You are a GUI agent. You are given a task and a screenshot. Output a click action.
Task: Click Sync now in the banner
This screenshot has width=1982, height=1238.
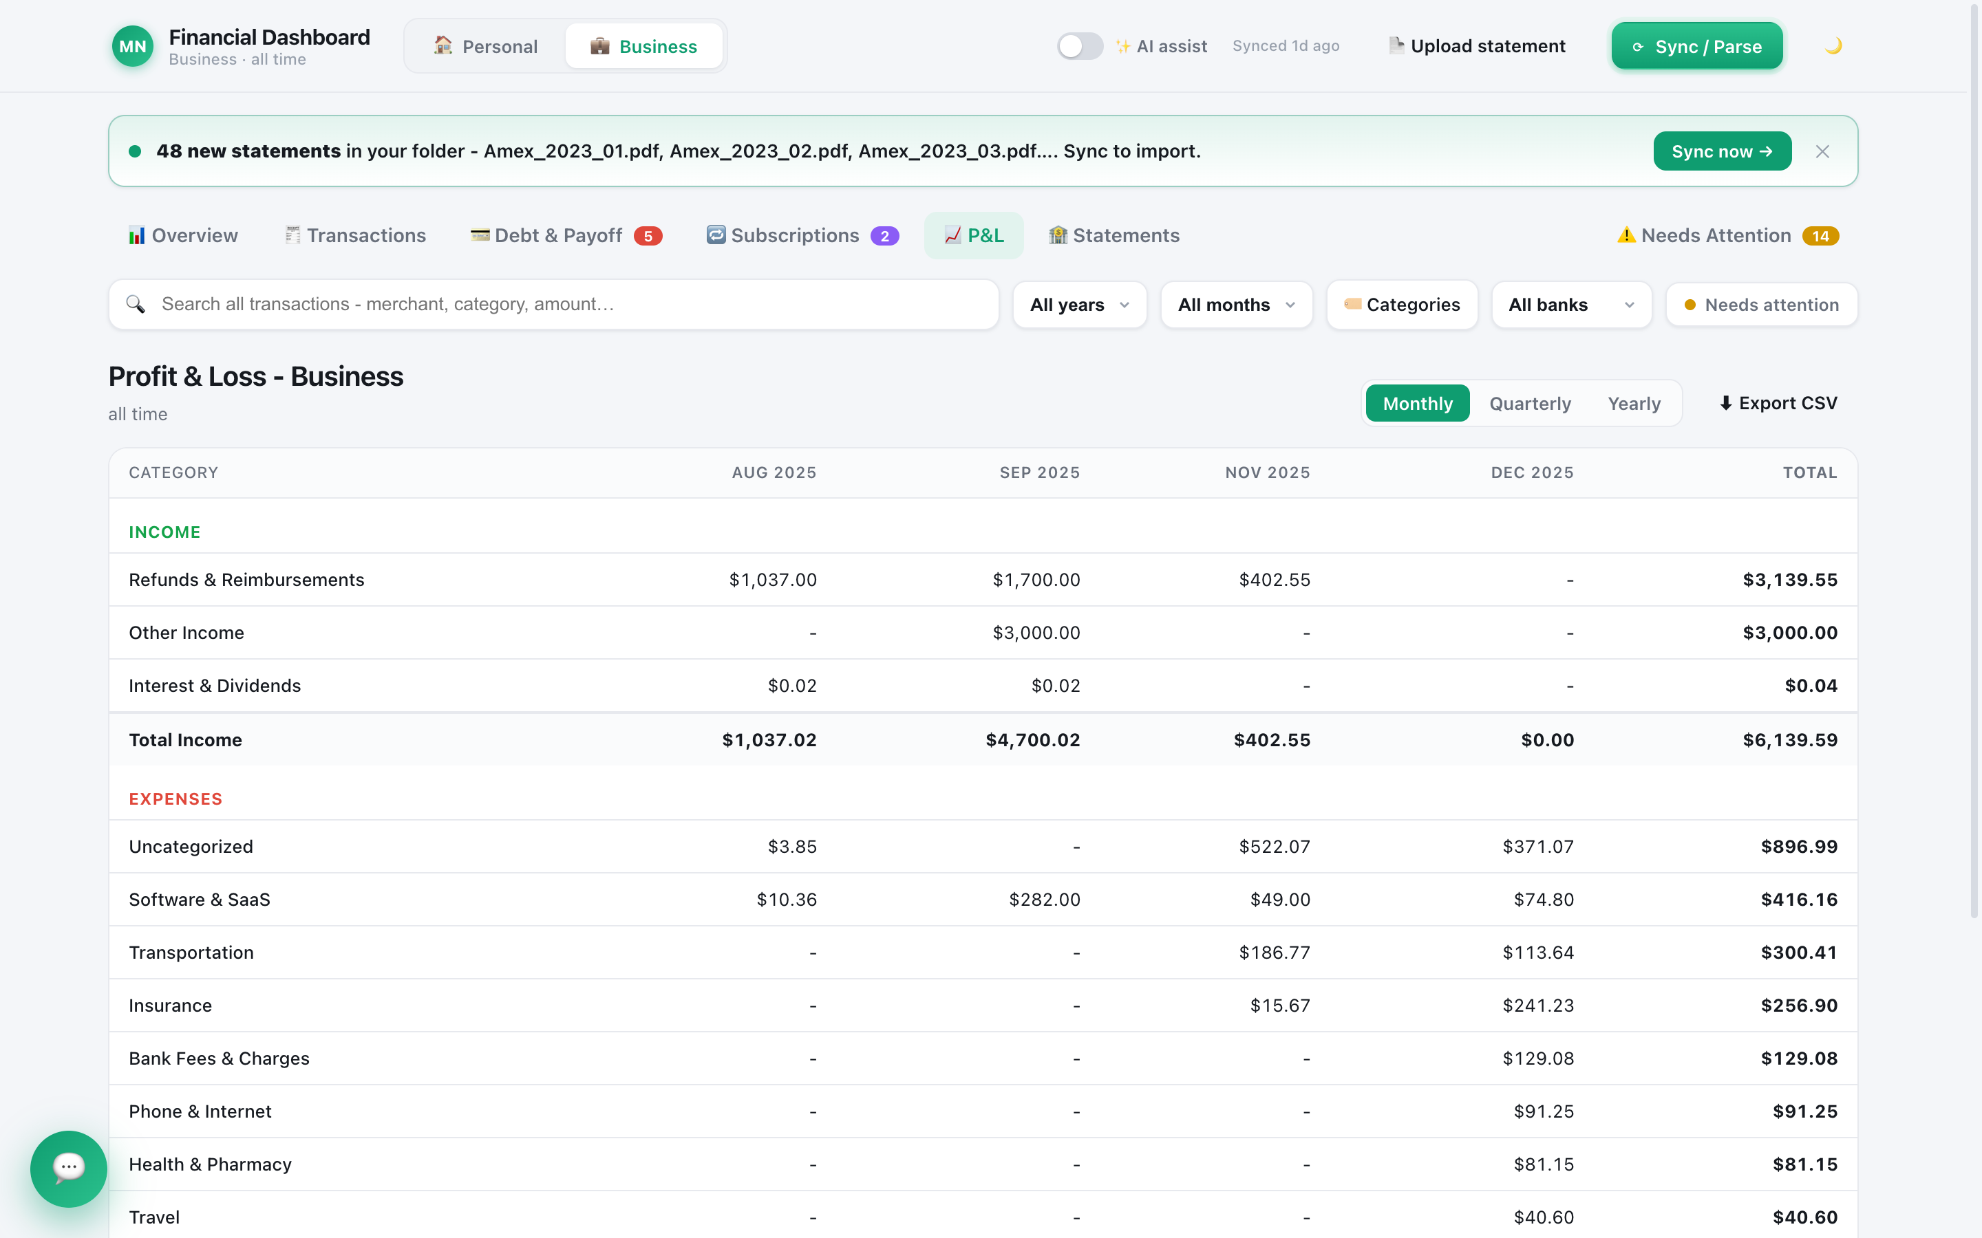click(1722, 151)
